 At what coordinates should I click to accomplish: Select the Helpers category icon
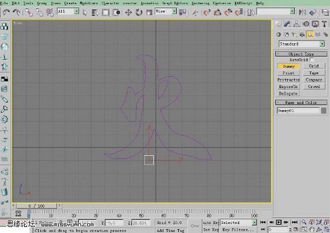tap(310, 35)
